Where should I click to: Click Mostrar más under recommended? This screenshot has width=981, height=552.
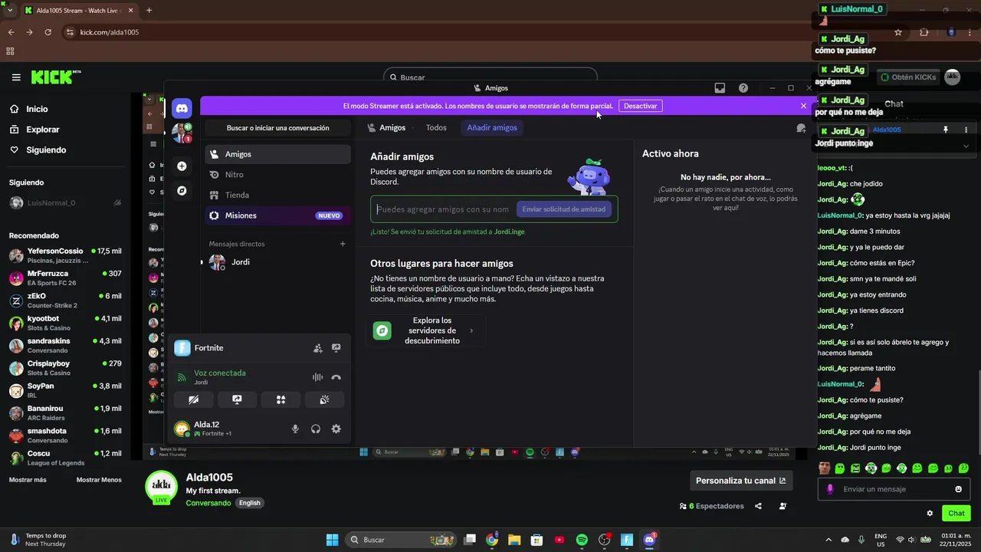28,480
